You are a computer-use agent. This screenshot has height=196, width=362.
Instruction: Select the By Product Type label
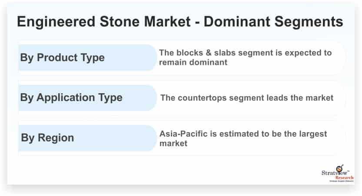62,58
